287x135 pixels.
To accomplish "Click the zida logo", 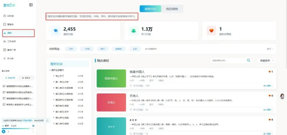I will (9, 5).
